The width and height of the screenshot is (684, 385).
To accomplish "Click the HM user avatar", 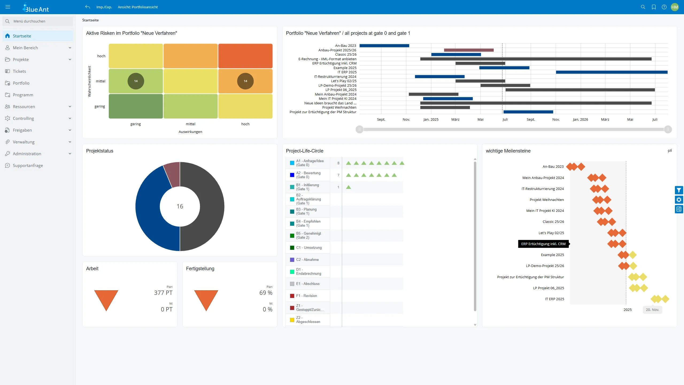I will point(675,7).
